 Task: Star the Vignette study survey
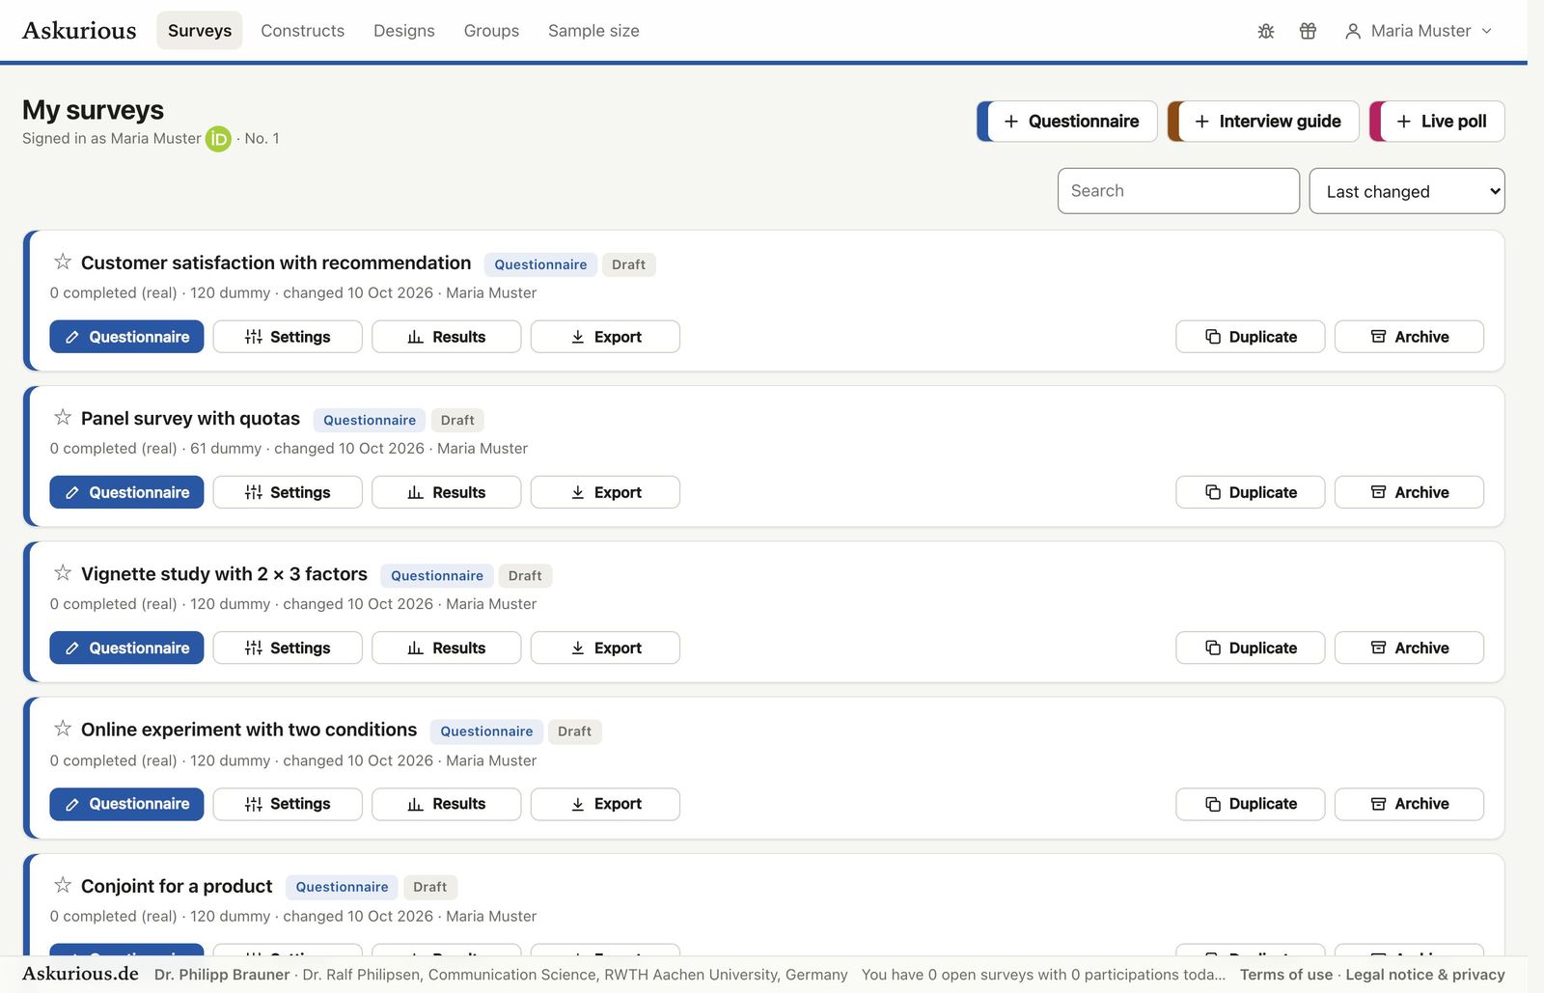63,573
